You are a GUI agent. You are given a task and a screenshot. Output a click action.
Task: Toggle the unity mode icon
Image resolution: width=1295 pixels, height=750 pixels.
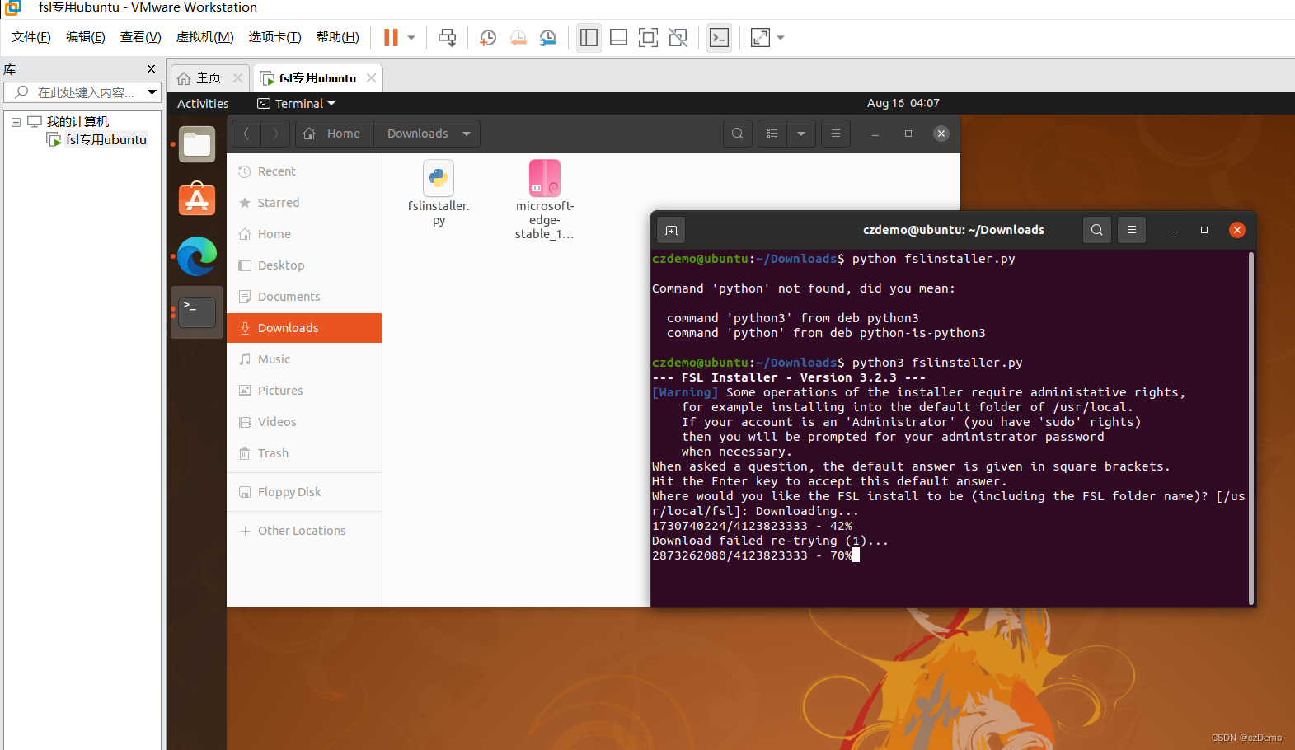[x=678, y=37]
